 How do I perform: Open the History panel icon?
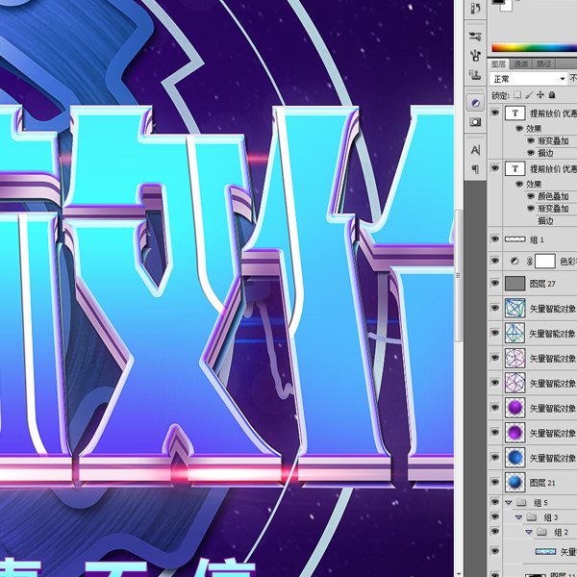(x=475, y=8)
